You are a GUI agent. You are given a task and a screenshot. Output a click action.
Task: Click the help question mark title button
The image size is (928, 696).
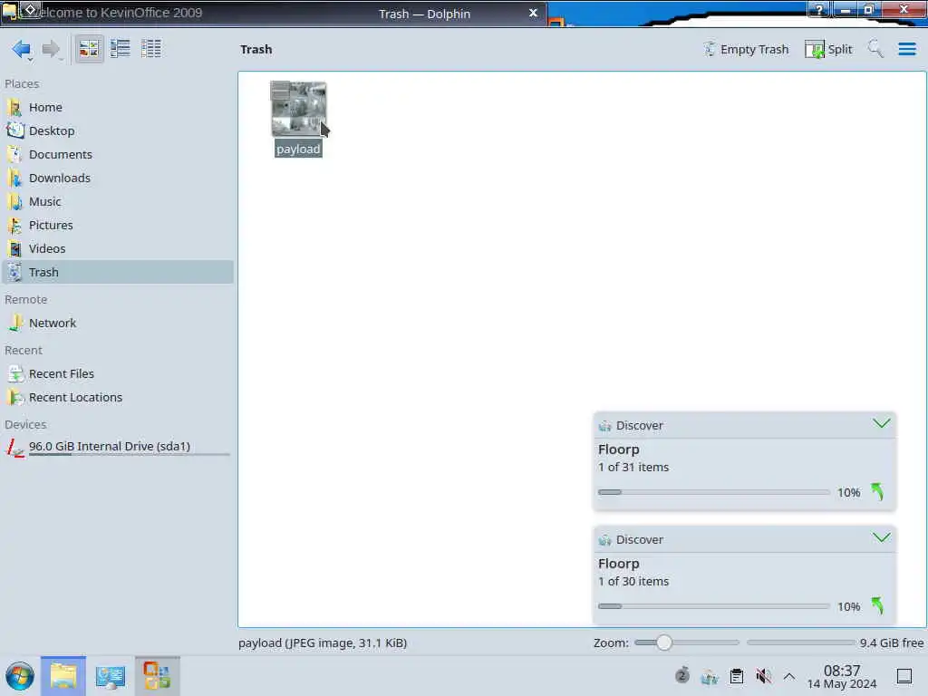tap(818, 9)
